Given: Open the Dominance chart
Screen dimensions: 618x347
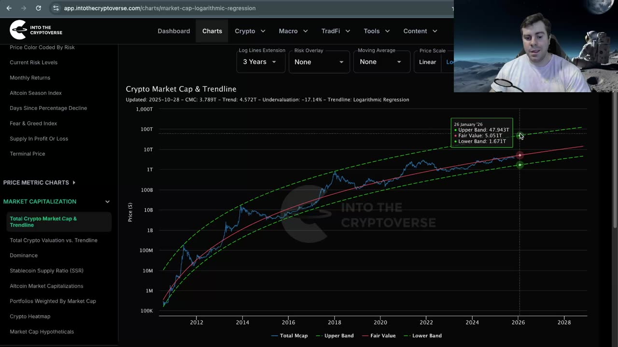Looking at the screenshot, I should point(24,255).
